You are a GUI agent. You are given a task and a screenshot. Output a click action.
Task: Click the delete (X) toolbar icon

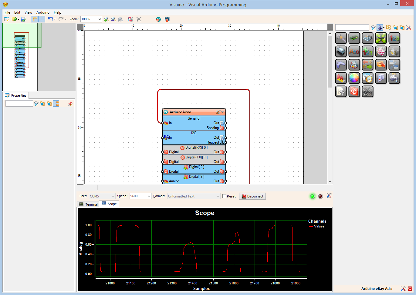(x=139, y=19)
